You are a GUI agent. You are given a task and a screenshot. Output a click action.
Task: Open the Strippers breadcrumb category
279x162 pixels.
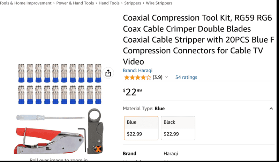(134, 3)
